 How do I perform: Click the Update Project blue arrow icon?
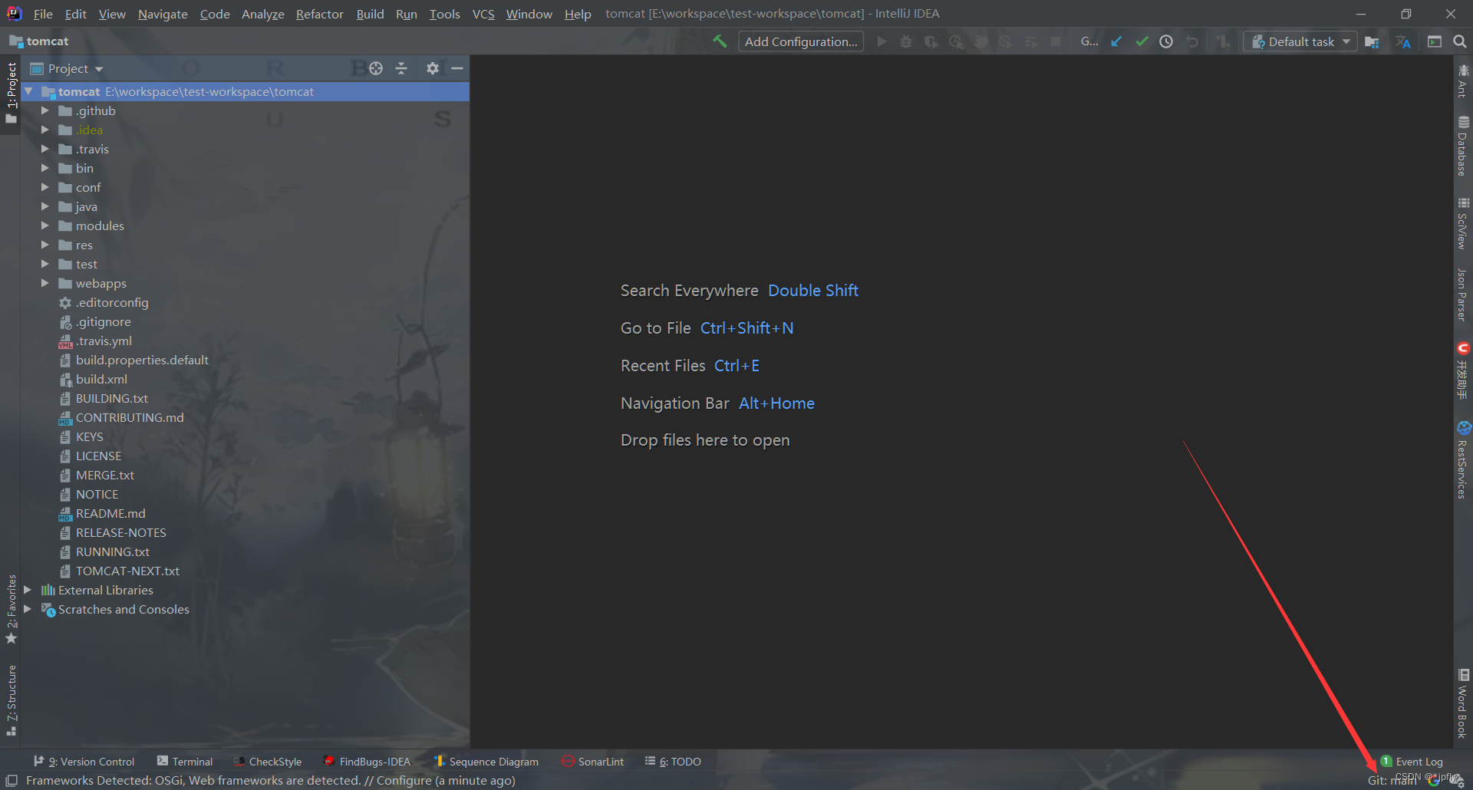1116,41
